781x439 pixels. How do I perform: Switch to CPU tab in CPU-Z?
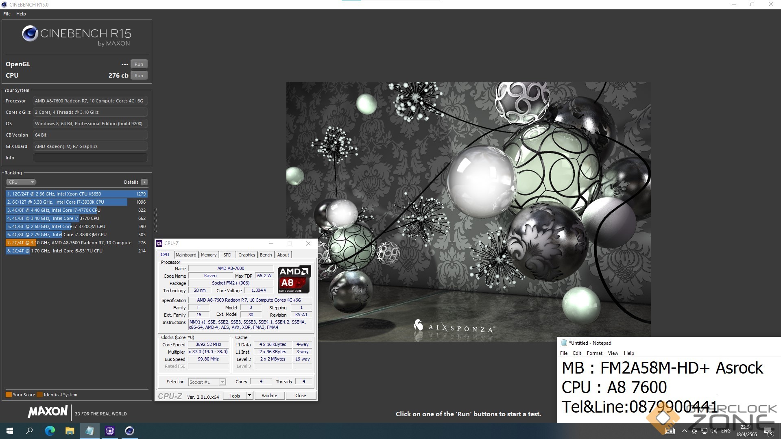165,254
